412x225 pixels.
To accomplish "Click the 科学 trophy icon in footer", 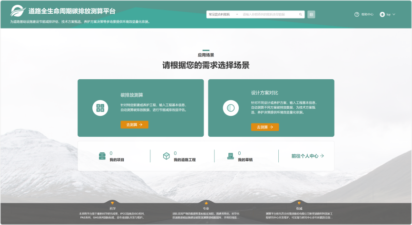I will (112, 203).
